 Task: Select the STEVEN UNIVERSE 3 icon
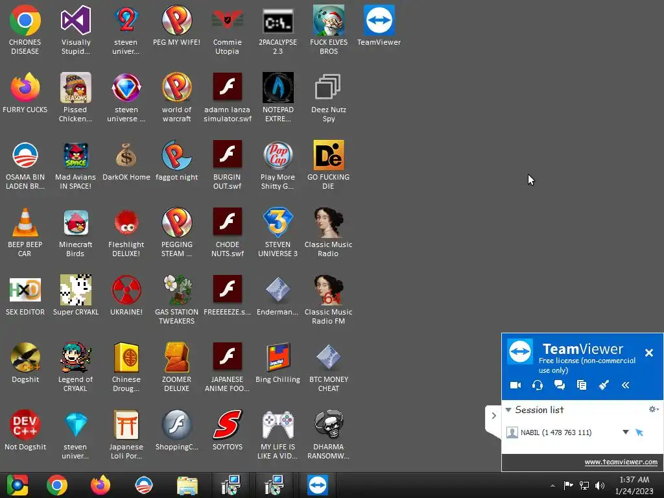click(x=278, y=232)
